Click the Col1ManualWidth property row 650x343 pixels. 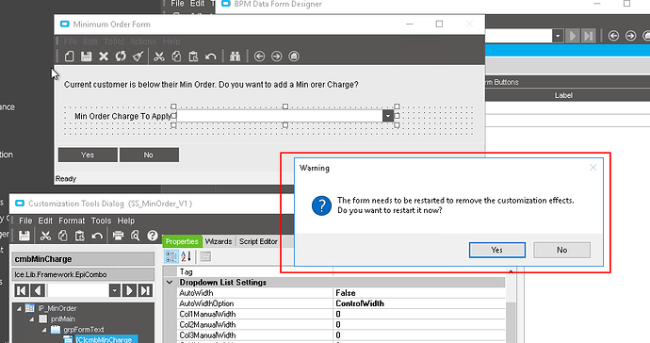tap(342, 314)
